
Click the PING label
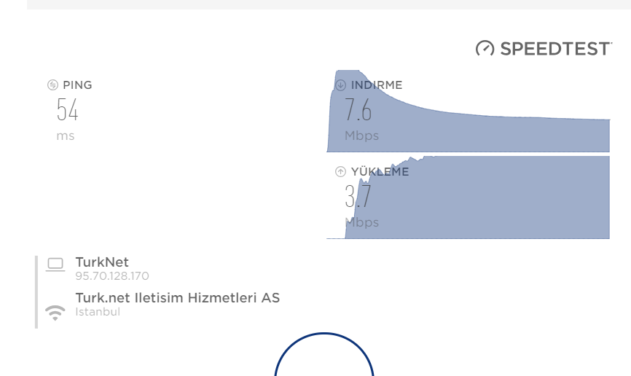(77, 85)
